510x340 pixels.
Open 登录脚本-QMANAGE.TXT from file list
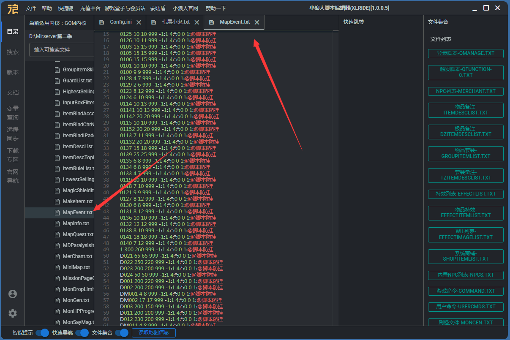pos(466,54)
